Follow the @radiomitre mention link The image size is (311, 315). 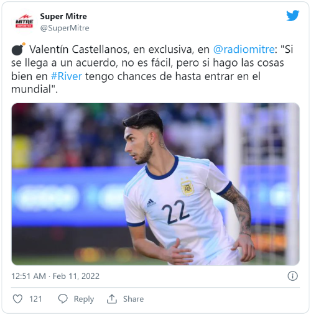244,49
